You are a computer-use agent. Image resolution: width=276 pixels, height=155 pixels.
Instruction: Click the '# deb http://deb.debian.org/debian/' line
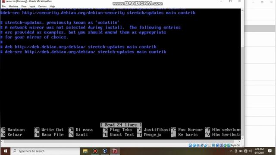coord(78,47)
